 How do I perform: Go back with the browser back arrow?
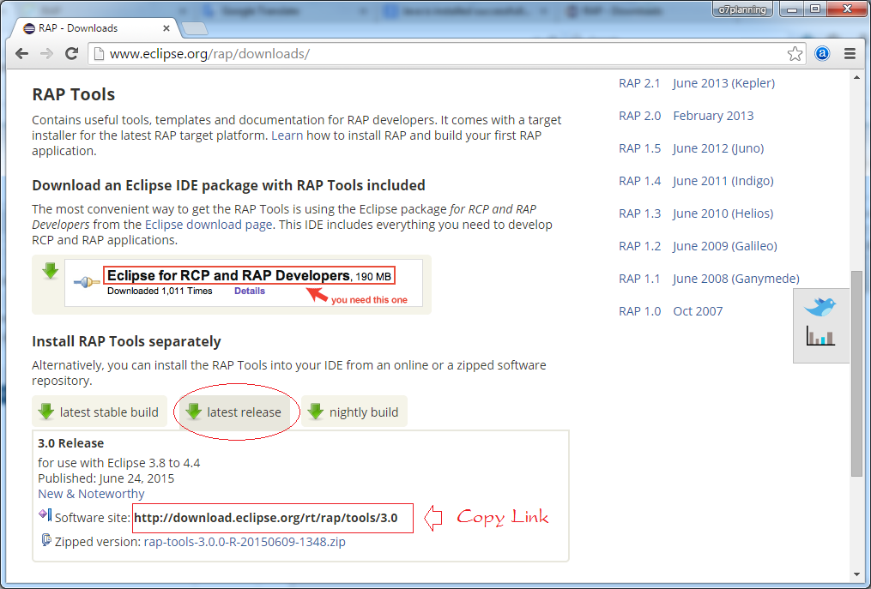point(21,54)
